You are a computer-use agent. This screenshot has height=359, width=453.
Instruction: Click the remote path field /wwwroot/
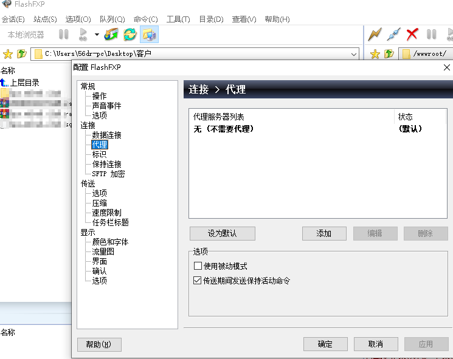pyautogui.click(x=426, y=54)
